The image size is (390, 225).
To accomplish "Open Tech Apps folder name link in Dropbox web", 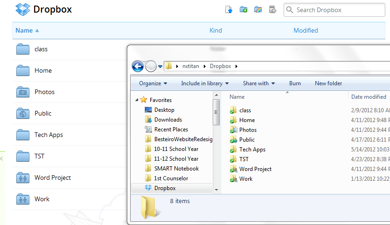I will coord(49,135).
